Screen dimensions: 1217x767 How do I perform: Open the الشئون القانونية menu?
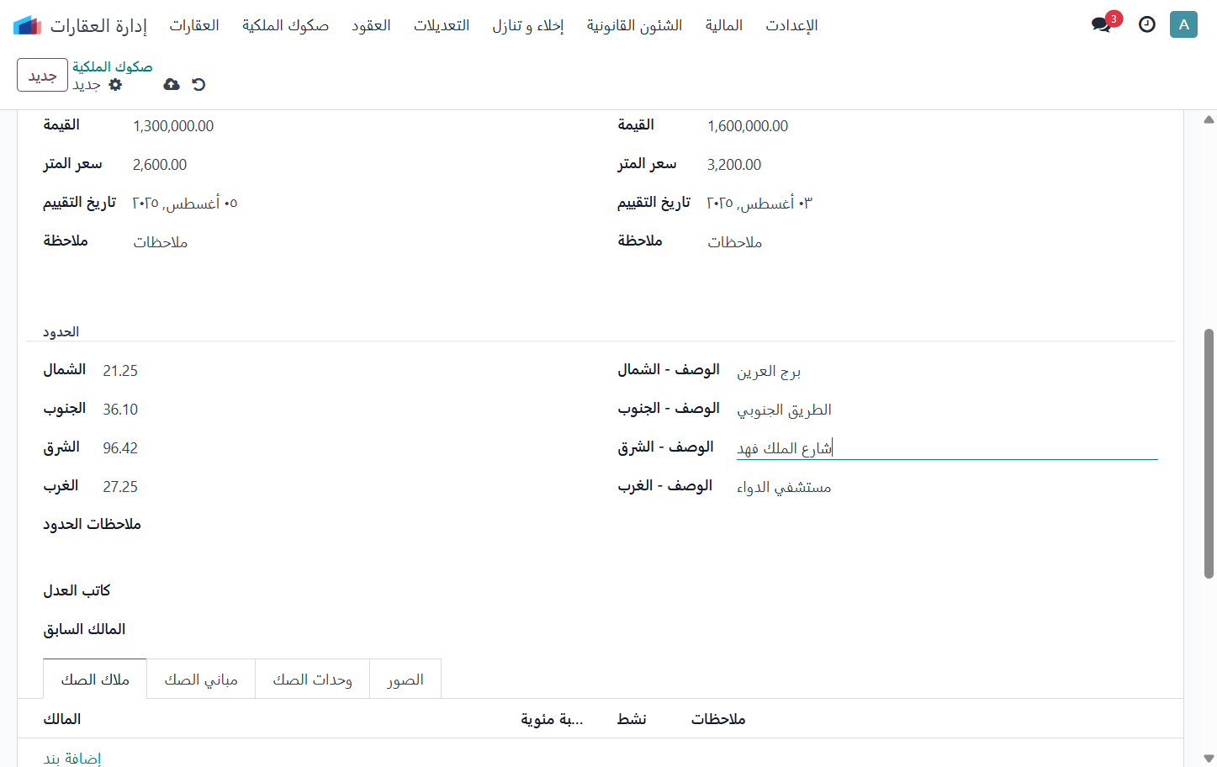pos(635,25)
